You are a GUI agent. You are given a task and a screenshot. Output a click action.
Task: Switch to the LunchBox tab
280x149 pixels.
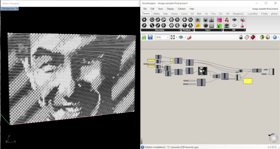253,14
